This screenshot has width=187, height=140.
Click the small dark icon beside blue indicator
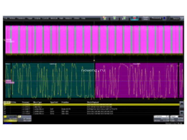point(168,18)
